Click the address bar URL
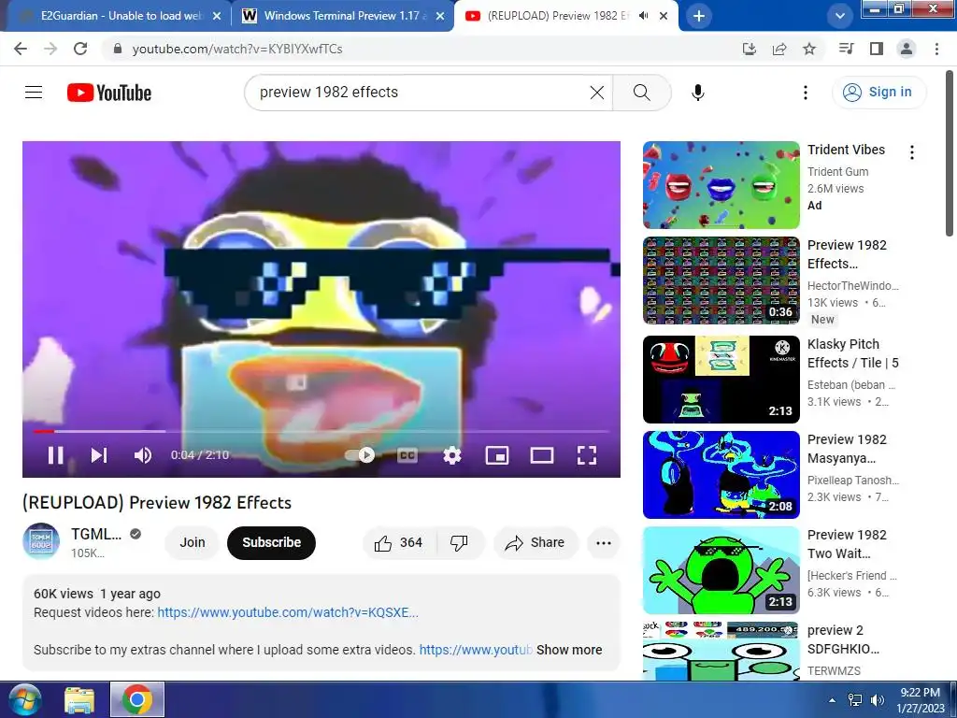Screen dimensions: 957x718 point(237,49)
